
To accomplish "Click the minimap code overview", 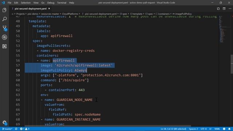I will coord(222,29).
